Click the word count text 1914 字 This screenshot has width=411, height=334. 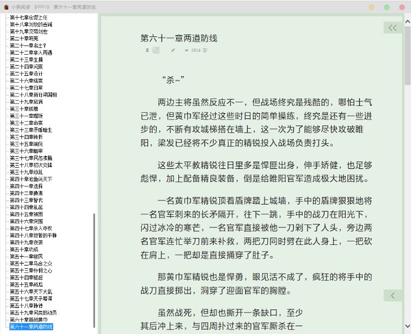[199, 50]
